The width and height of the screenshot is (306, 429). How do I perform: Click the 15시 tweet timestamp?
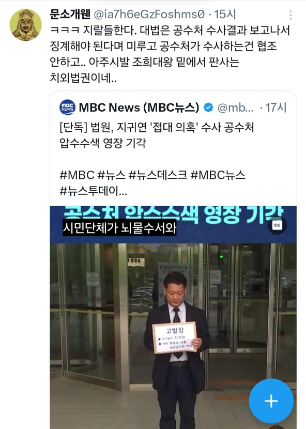click(225, 14)
